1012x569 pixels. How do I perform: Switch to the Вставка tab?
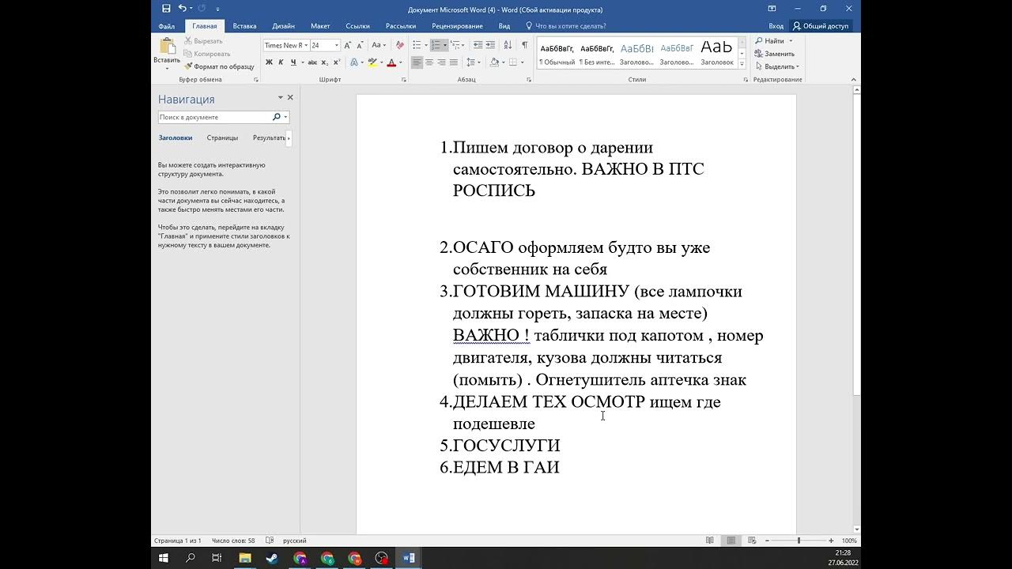pos(244,26)
